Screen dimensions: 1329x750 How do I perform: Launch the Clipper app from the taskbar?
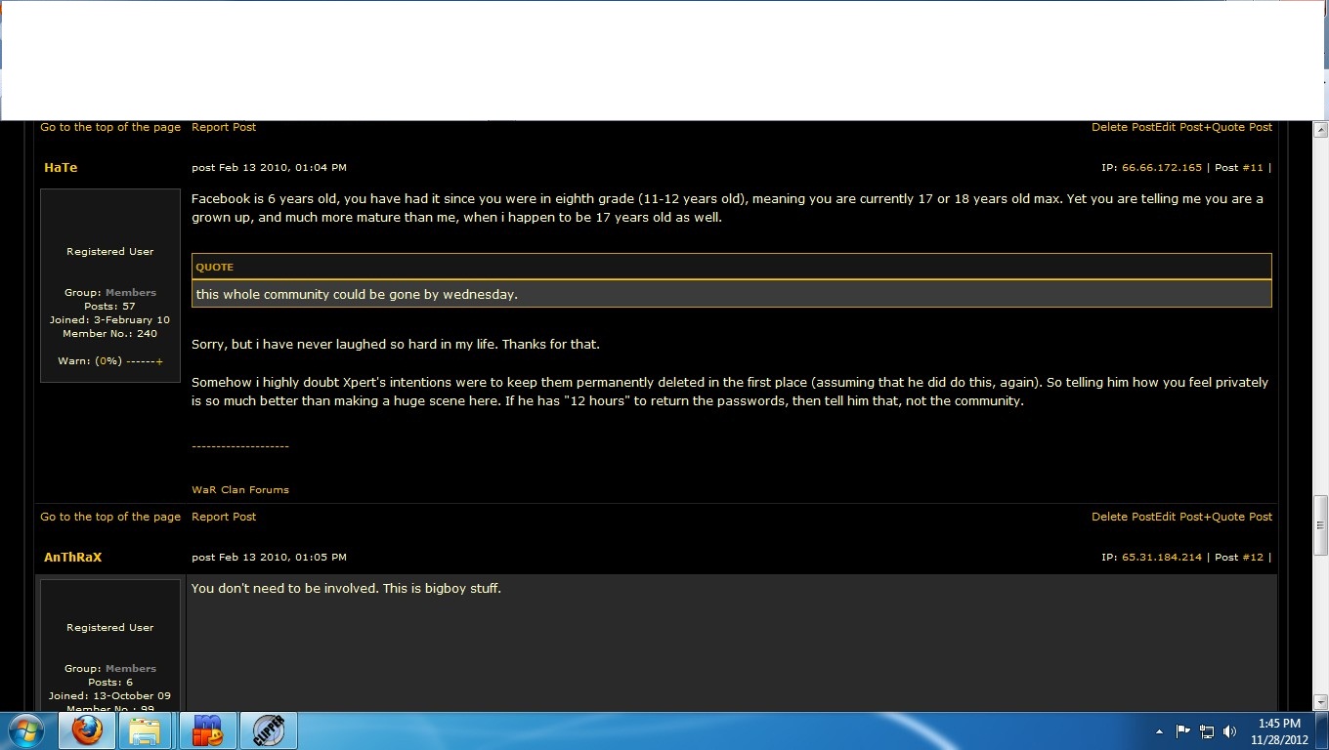point(268,730)
